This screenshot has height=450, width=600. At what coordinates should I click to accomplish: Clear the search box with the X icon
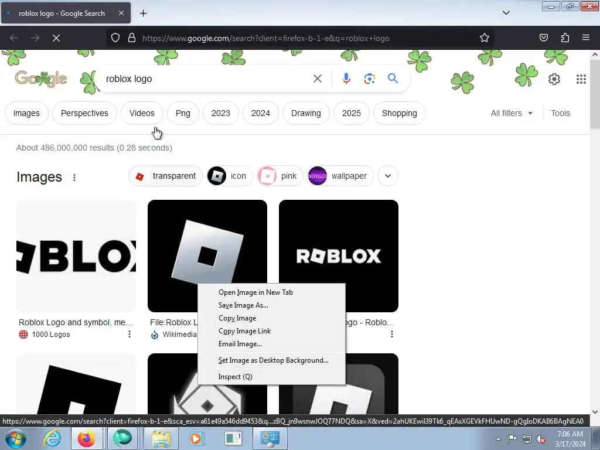pos(317,79)
